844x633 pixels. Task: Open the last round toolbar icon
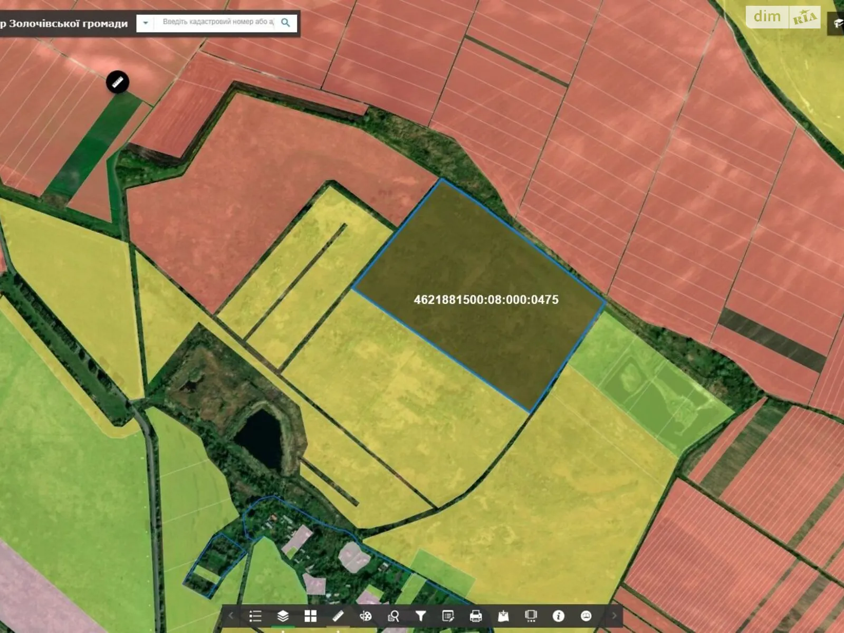pyautogui.click(x=586, y=616)
